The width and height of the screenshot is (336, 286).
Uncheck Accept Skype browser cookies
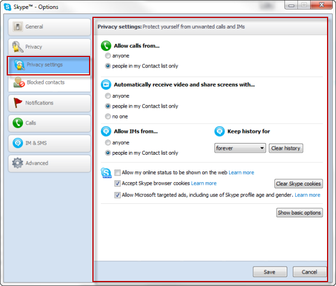tap(118, 183)
